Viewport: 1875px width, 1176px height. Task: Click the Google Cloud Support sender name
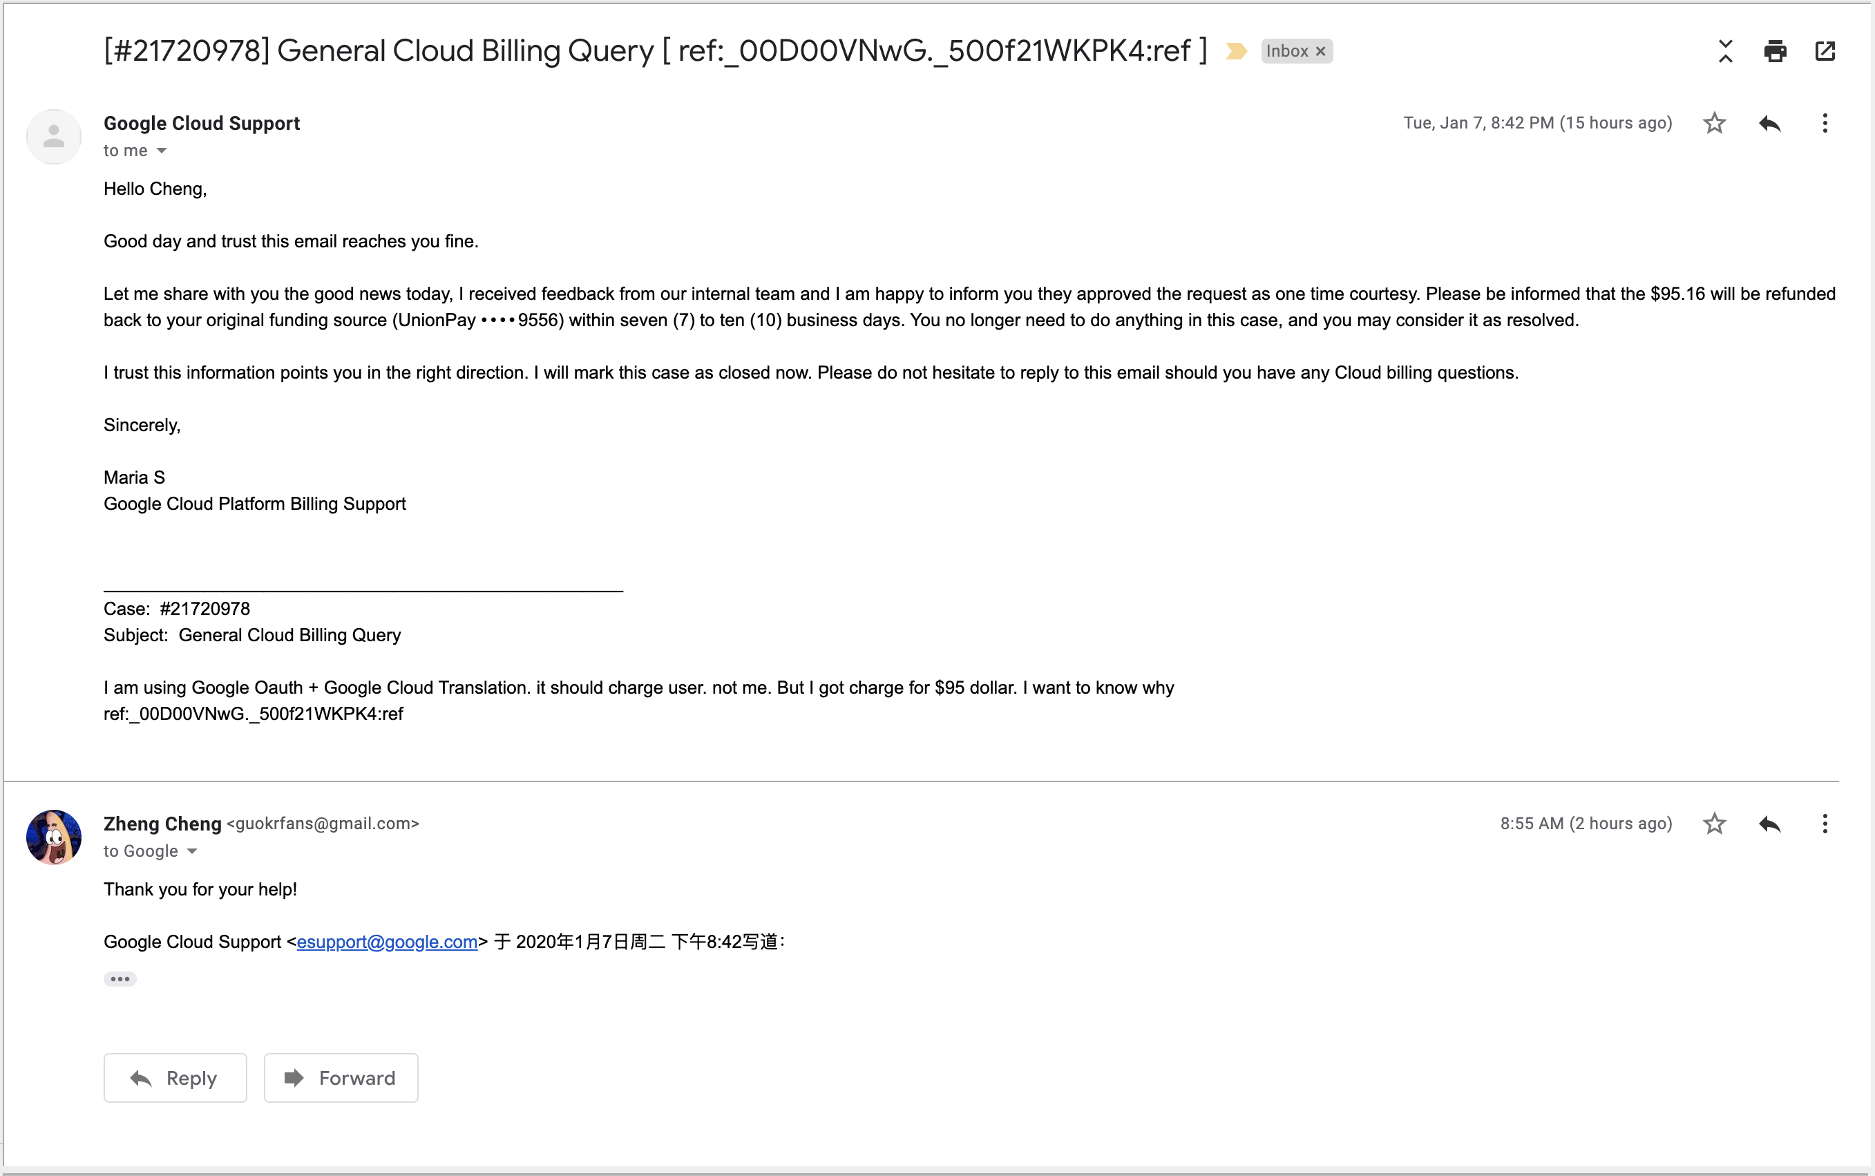click(x=202, y=123)
